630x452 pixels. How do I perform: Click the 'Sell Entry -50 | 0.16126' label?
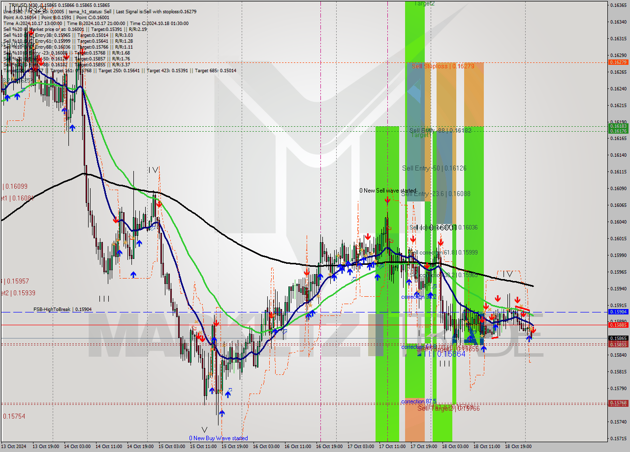coord(434,168)
